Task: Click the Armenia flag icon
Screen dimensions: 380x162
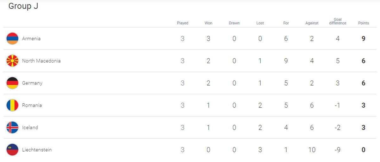Action: (12, 39)
